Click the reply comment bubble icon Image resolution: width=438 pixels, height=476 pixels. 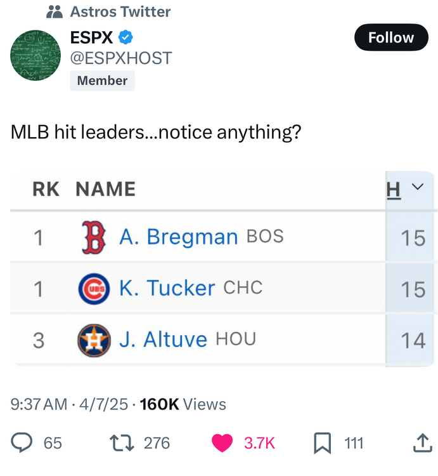(x=22, y=442)
